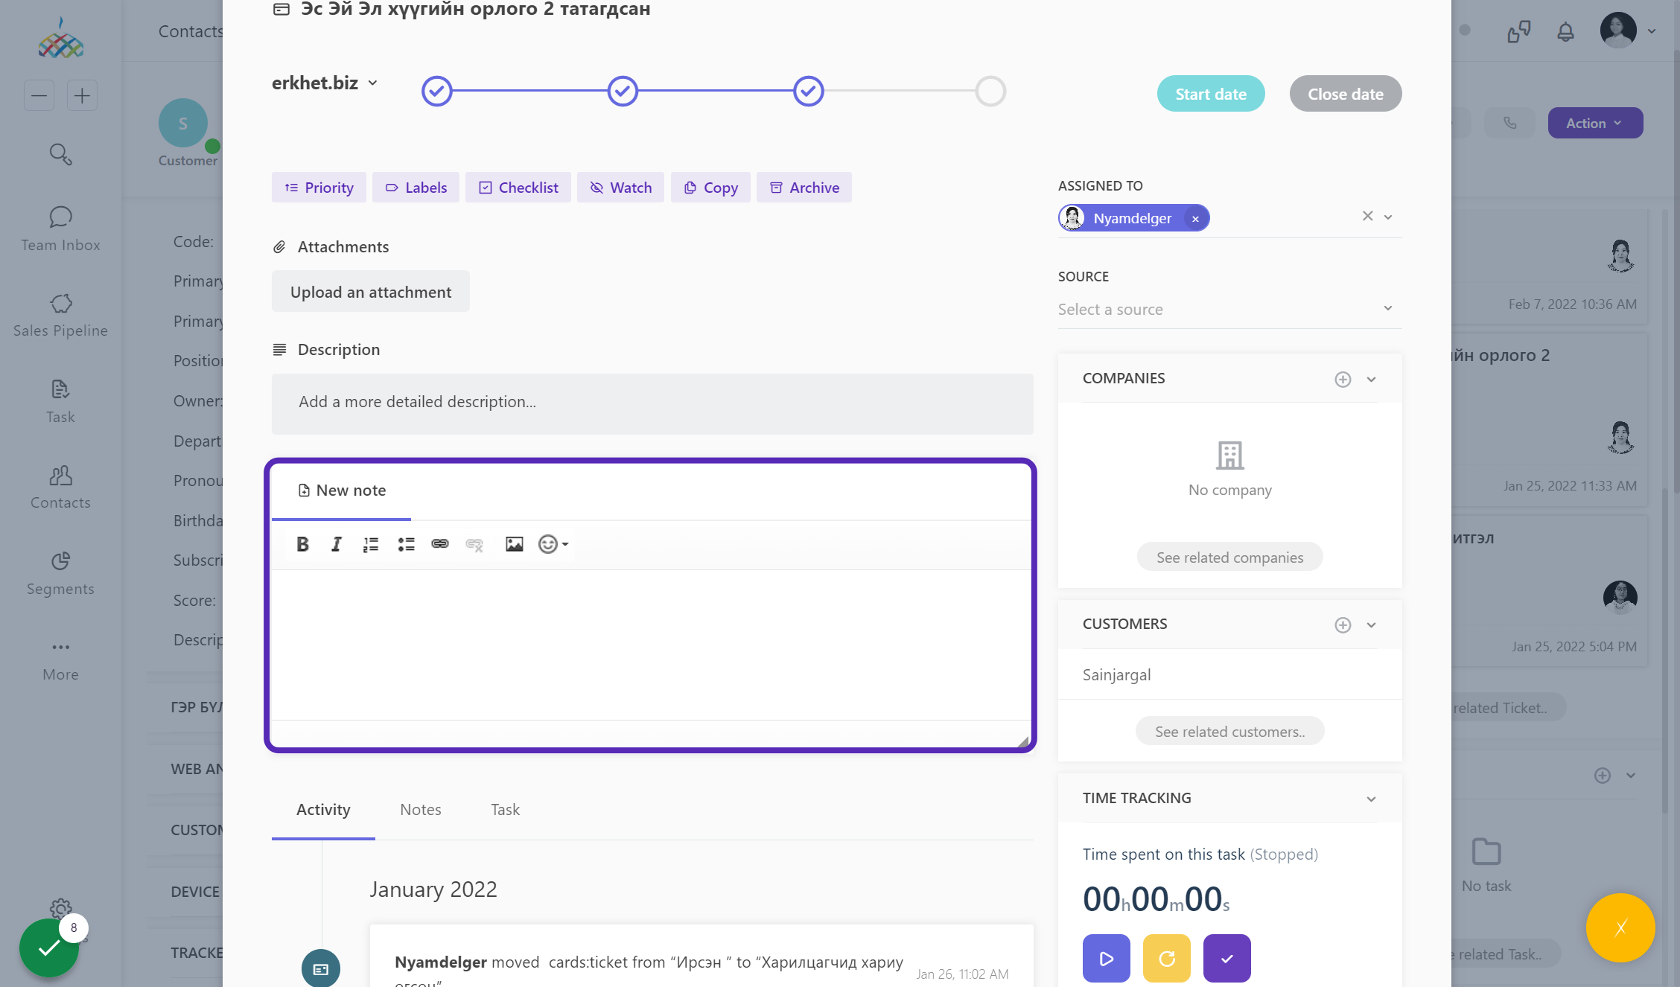This screenshot has width=1680, height=987.
Task: Archive this ticket
Action: (x=804, y=188)
